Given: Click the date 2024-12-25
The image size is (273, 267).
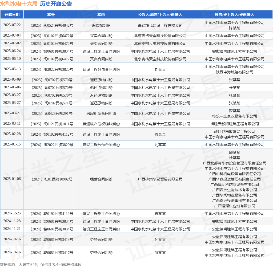Looking at the screenshot, I should pyautogui.click(x=12, y=213).
